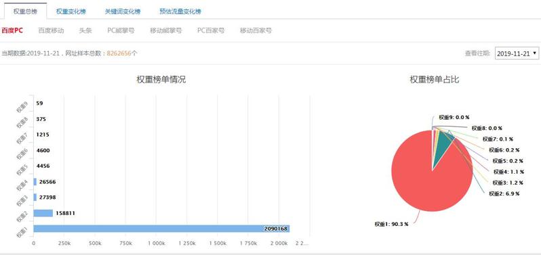This screenshot has width=541, height=255.
Task: Click the value label 375
Action: [41, 119]
